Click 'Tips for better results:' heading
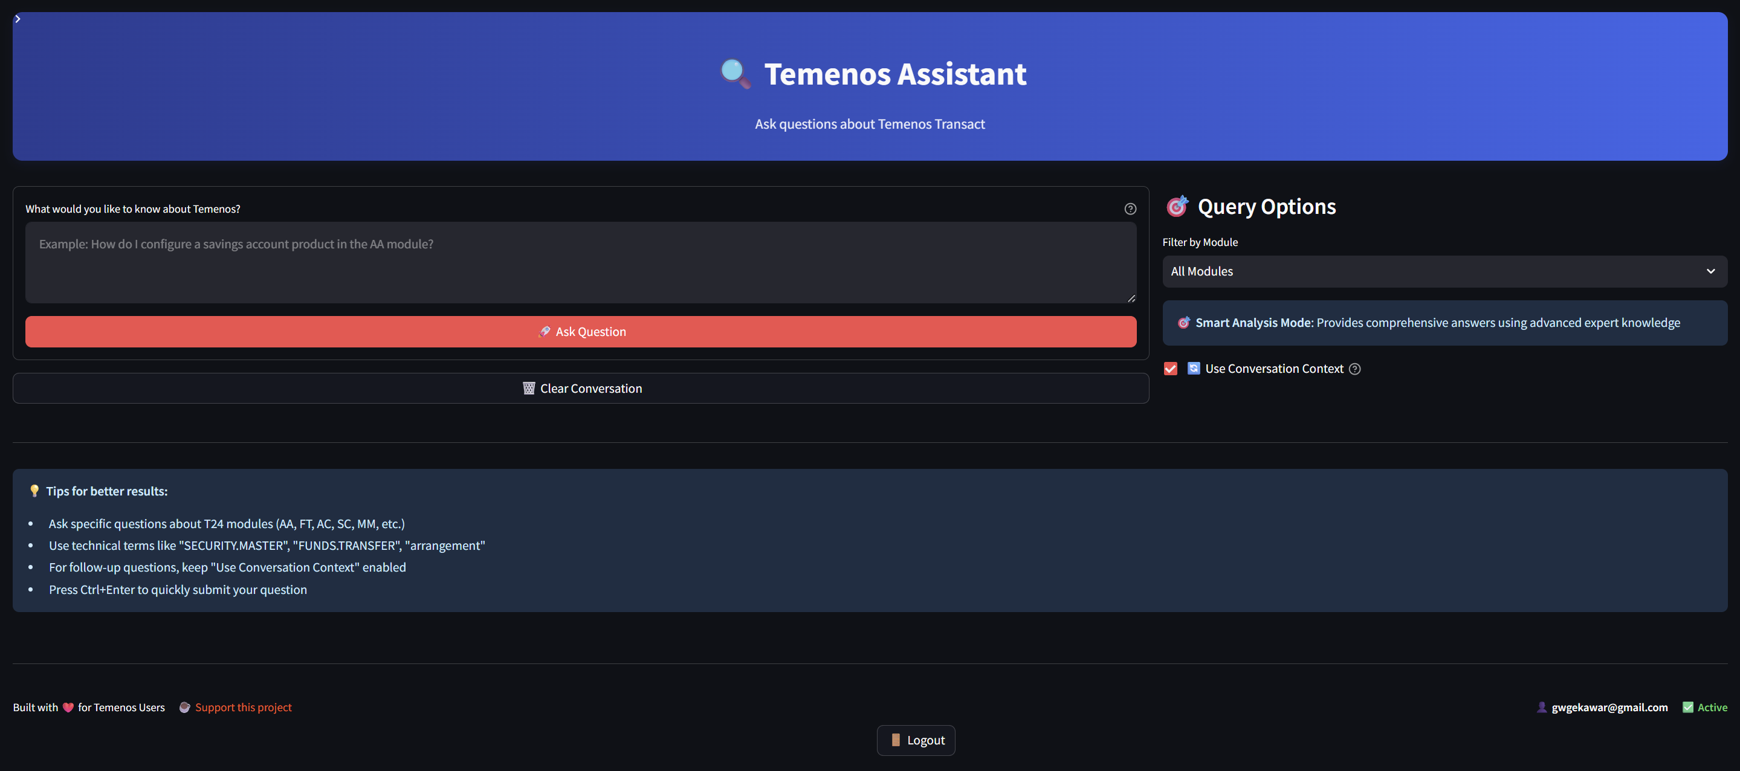The height and width of the screenshot is (771, 1740). tap(107, 491)
